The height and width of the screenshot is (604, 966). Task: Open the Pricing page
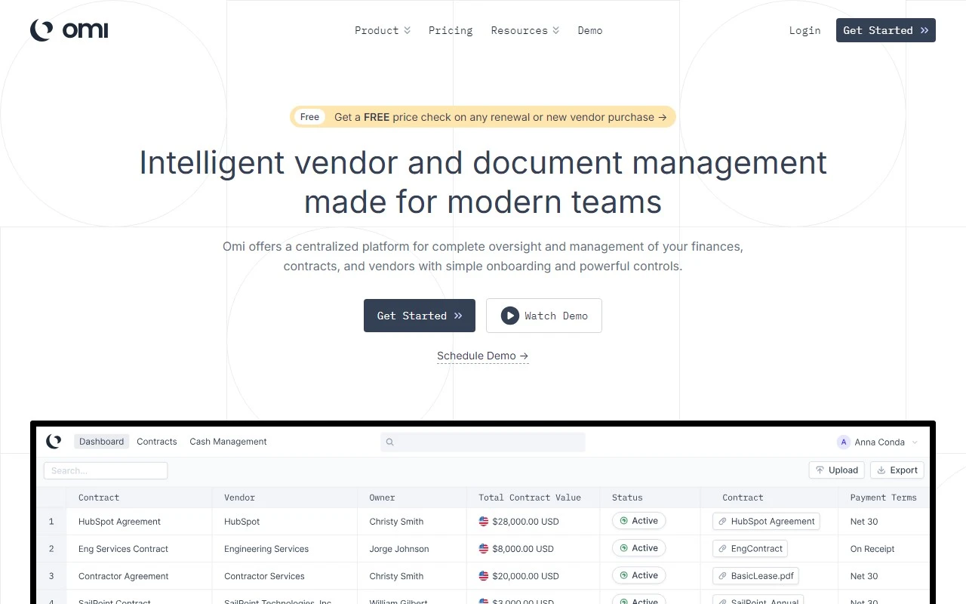451,30
